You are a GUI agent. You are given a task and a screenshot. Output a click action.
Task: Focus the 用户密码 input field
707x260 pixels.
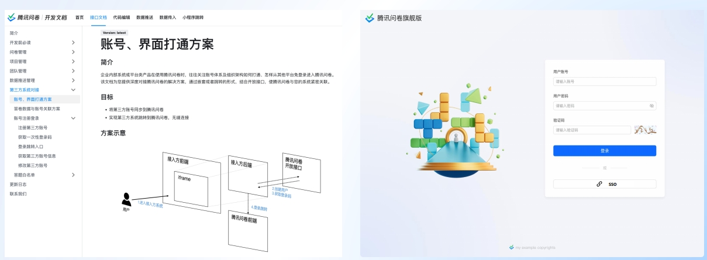point(605,106)
